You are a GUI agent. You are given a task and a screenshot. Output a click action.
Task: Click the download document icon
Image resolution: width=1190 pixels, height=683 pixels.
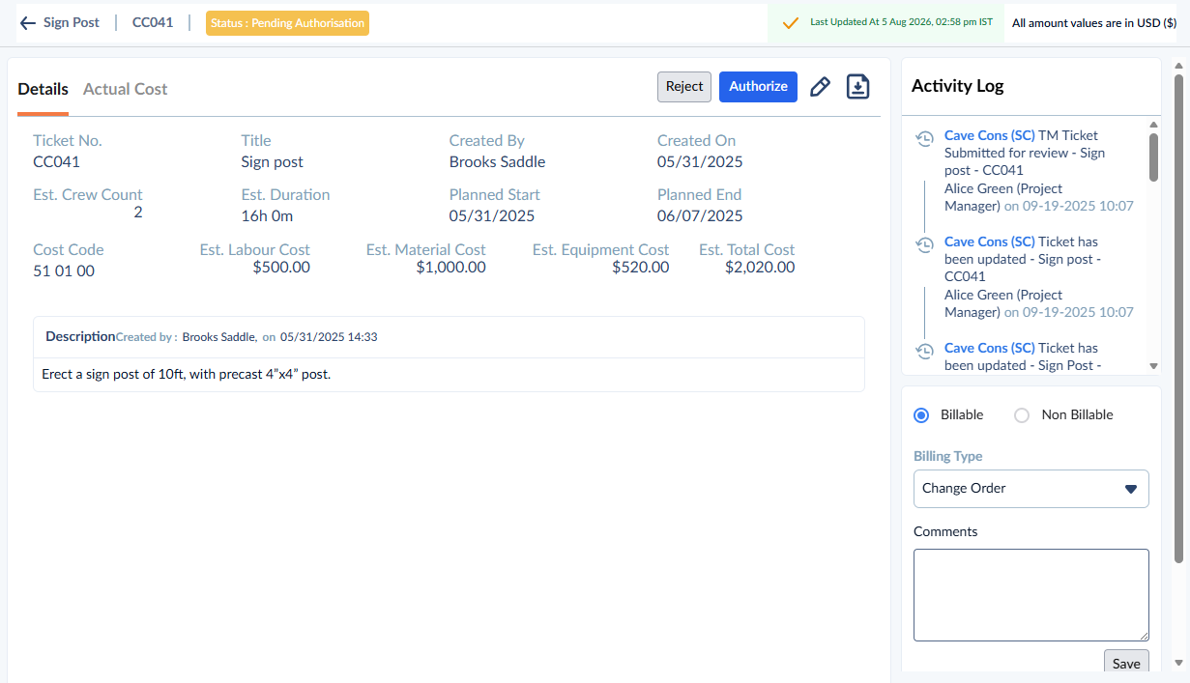(857, 87)
